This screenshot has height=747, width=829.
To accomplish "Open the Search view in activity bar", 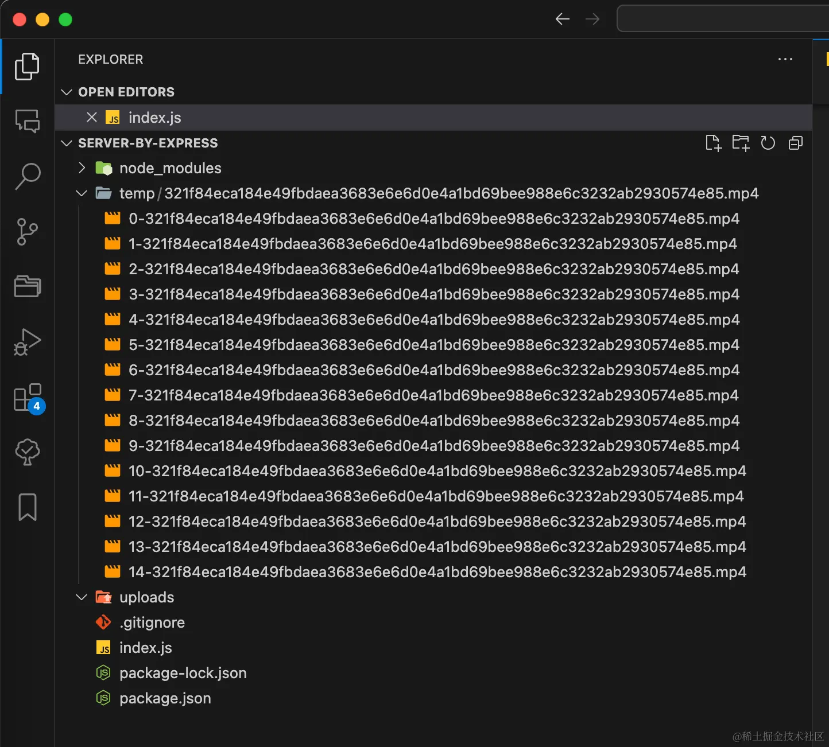I will point(27,176).
